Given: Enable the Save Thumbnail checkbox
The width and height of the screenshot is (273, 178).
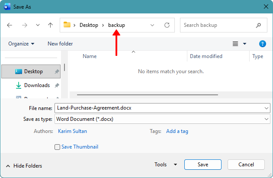Looking at the screenshot, I should 57,147.
